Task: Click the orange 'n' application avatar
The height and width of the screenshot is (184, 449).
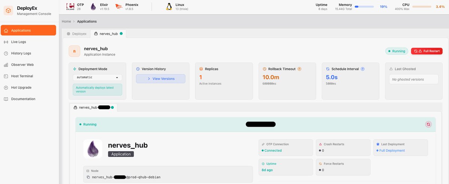Action: [x=74, y=51]
